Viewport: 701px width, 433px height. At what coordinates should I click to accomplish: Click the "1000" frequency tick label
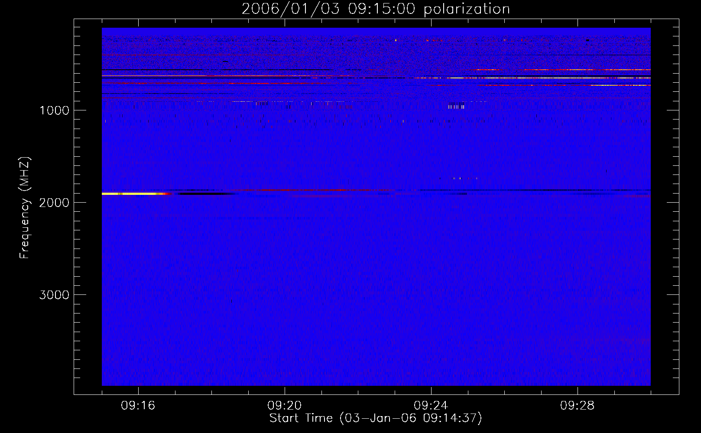[x=54, y=110]
